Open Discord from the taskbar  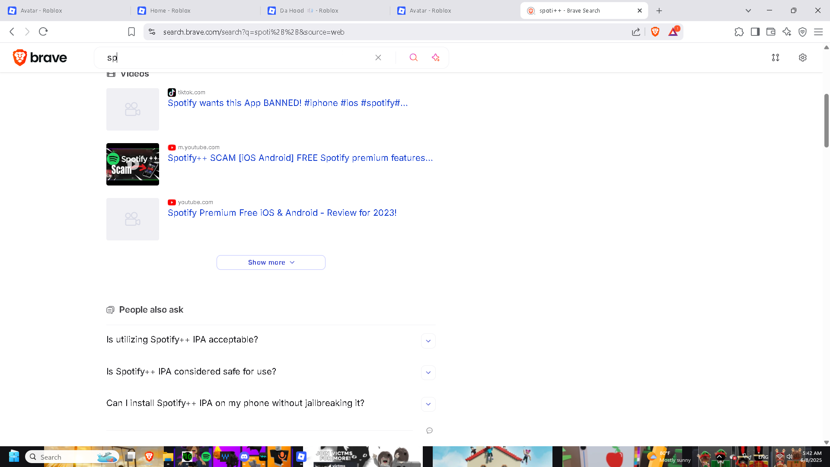pos(244,457)
